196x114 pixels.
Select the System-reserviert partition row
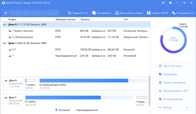coord(77,31)
